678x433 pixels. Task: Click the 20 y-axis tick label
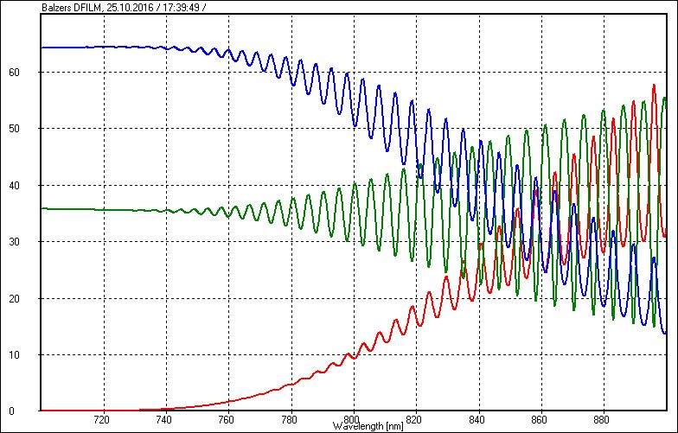click(26, 298)
